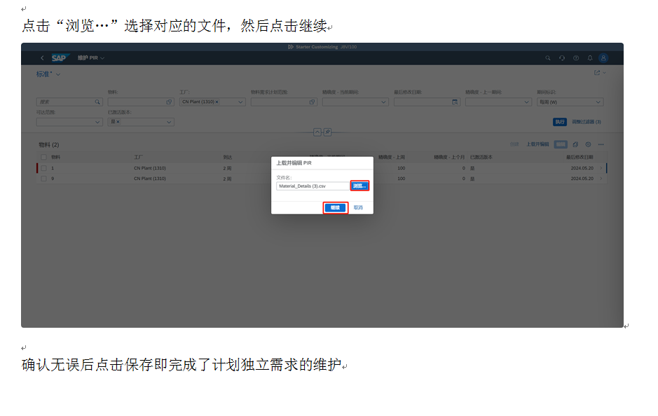Viewport: 658px width, 416px height.
Task: Open table settings gear icon
Action: click(x=588, y=144)
